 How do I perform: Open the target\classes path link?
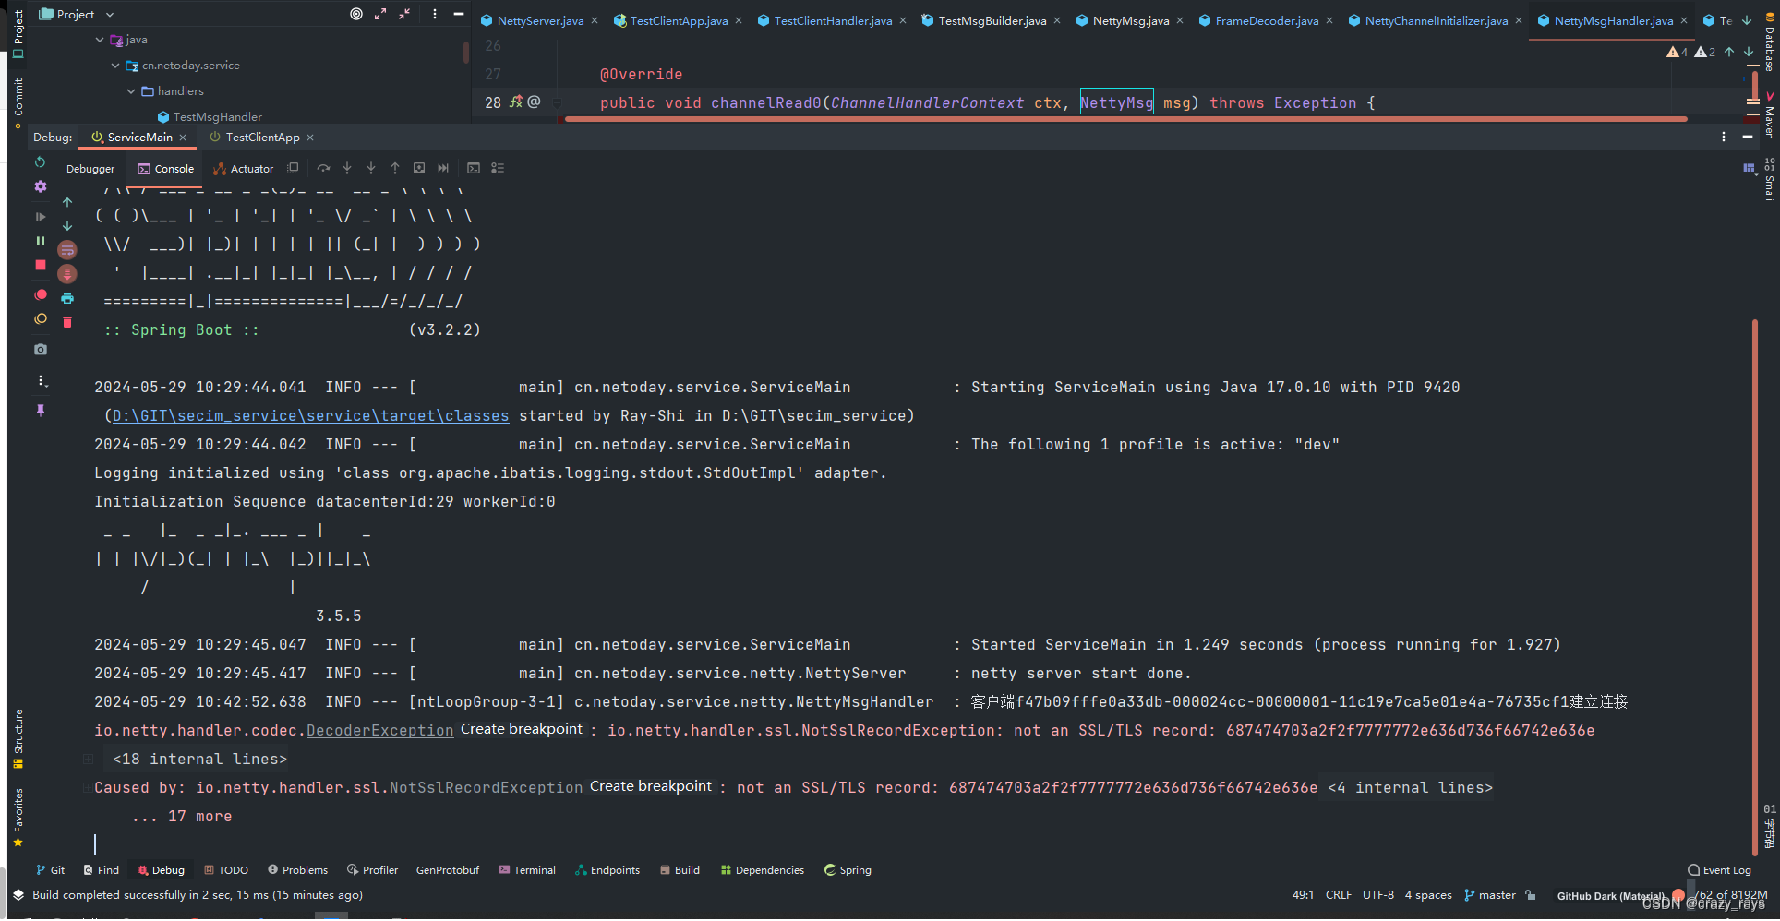tap(310, 416)
